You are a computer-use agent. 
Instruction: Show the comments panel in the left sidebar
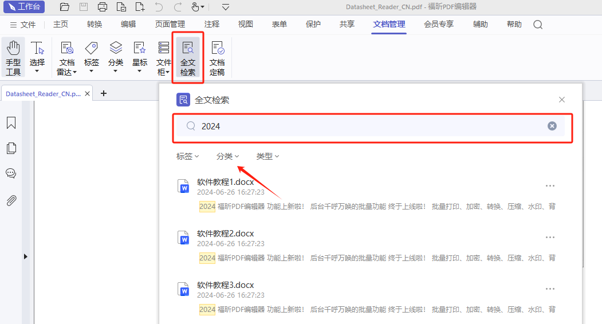11,173
